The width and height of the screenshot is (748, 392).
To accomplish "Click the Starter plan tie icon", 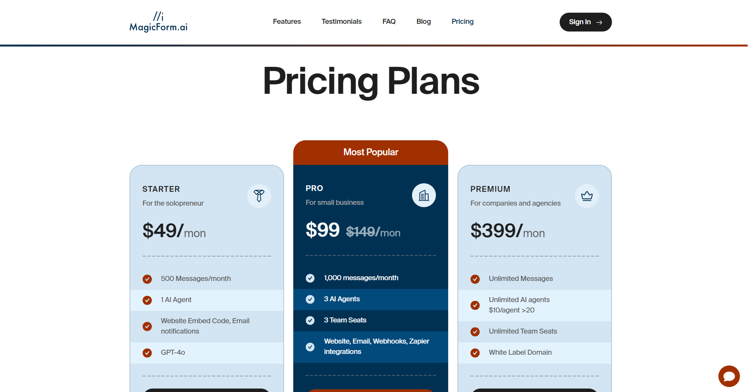I will coord(259,196).
